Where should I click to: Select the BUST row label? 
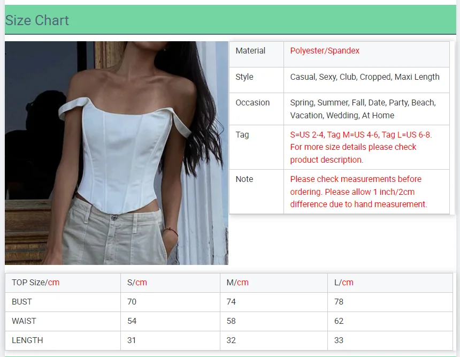pyautogui.click(x=22, y=302)
